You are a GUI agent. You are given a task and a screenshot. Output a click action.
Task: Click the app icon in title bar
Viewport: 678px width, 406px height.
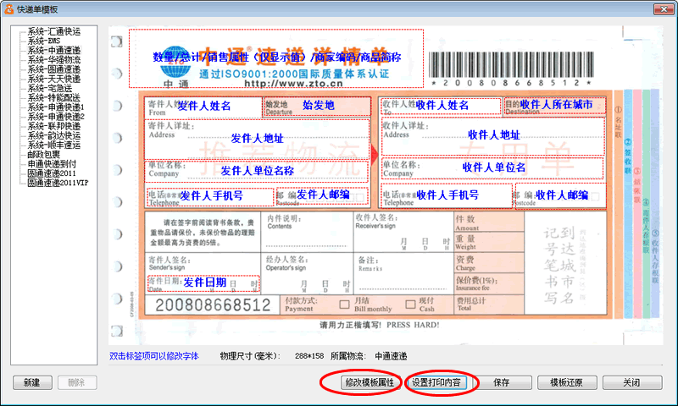9,8
